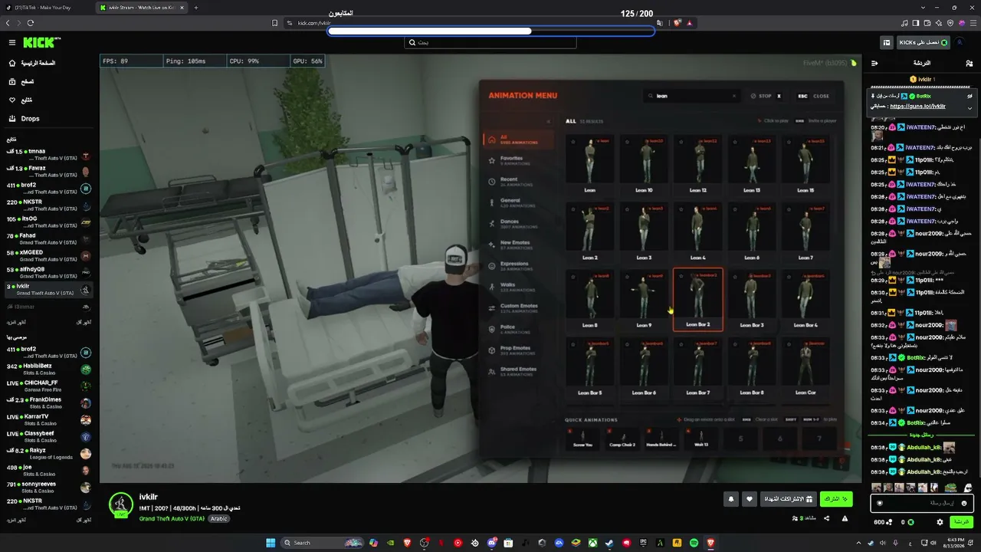Favorite the Lean 12 animation star
Image resolution: width=981 pixels, height=552 pixels.
click(681, 141)
